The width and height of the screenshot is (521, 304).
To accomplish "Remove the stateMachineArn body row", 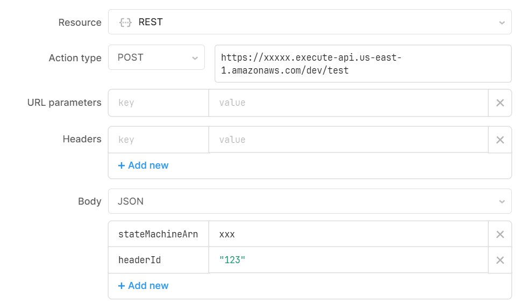I will [x=500, y=234].
